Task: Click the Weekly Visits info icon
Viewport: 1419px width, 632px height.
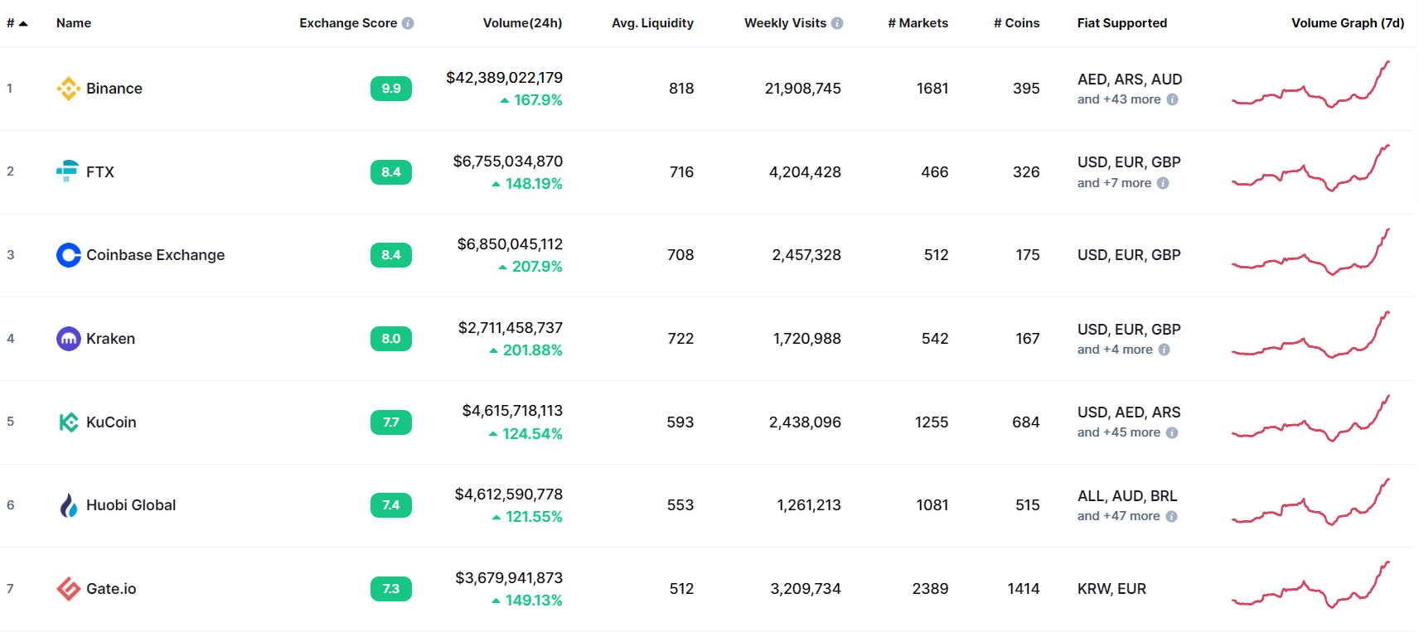Action: click(x=837, y=23)
